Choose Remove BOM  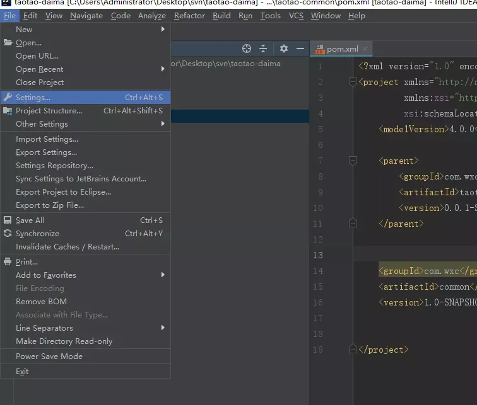[85, 302]
